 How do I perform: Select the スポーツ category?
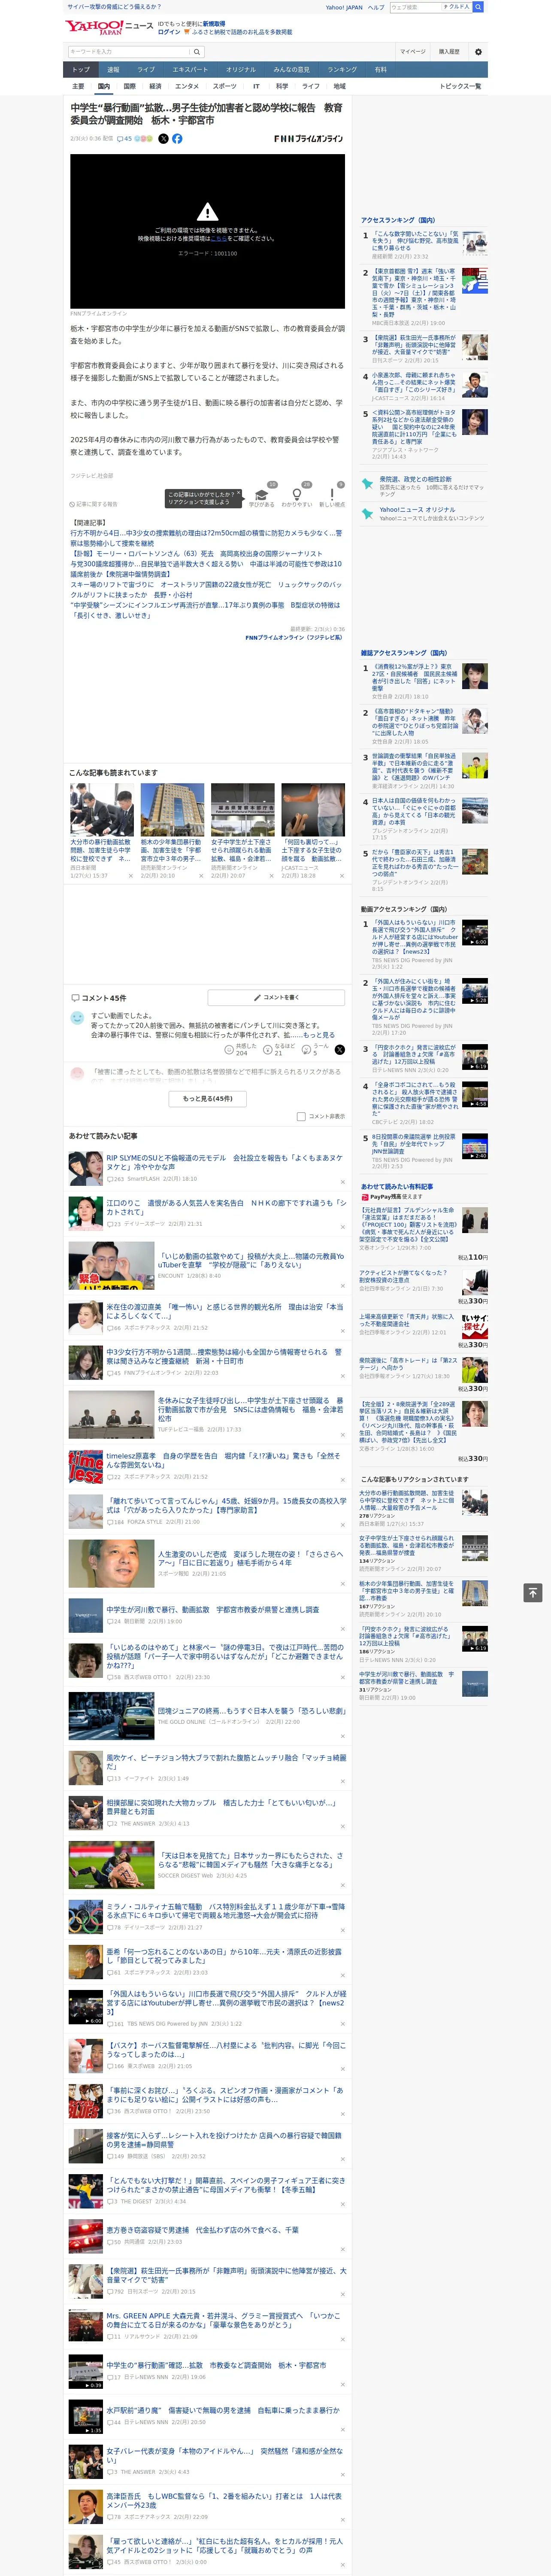pos(225,86)
